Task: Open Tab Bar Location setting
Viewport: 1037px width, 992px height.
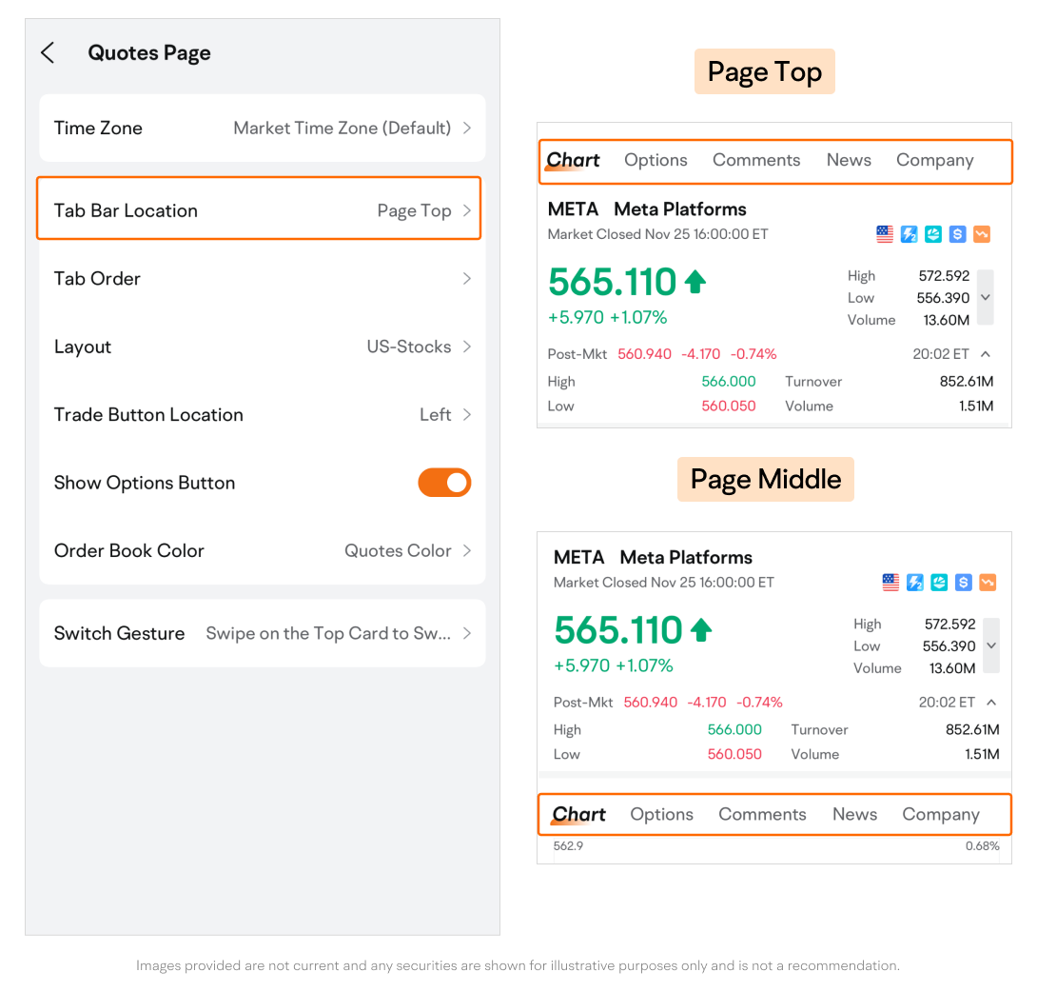Action: (x=259, y=208)
